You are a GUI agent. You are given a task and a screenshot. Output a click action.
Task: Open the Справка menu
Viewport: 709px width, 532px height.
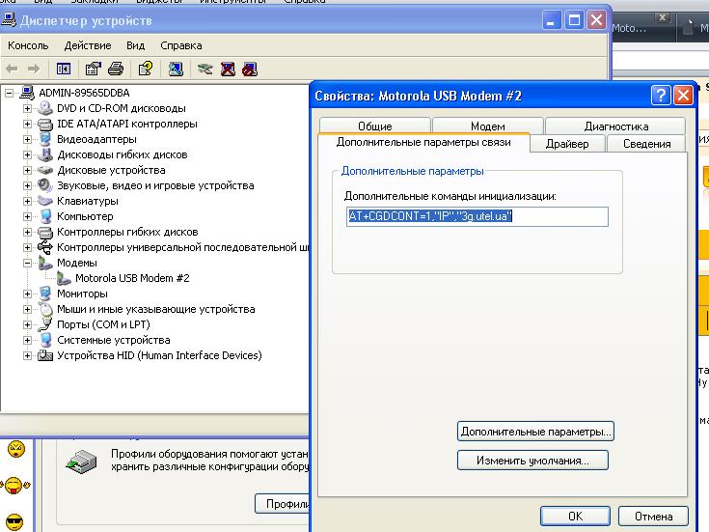click(181, 45)
